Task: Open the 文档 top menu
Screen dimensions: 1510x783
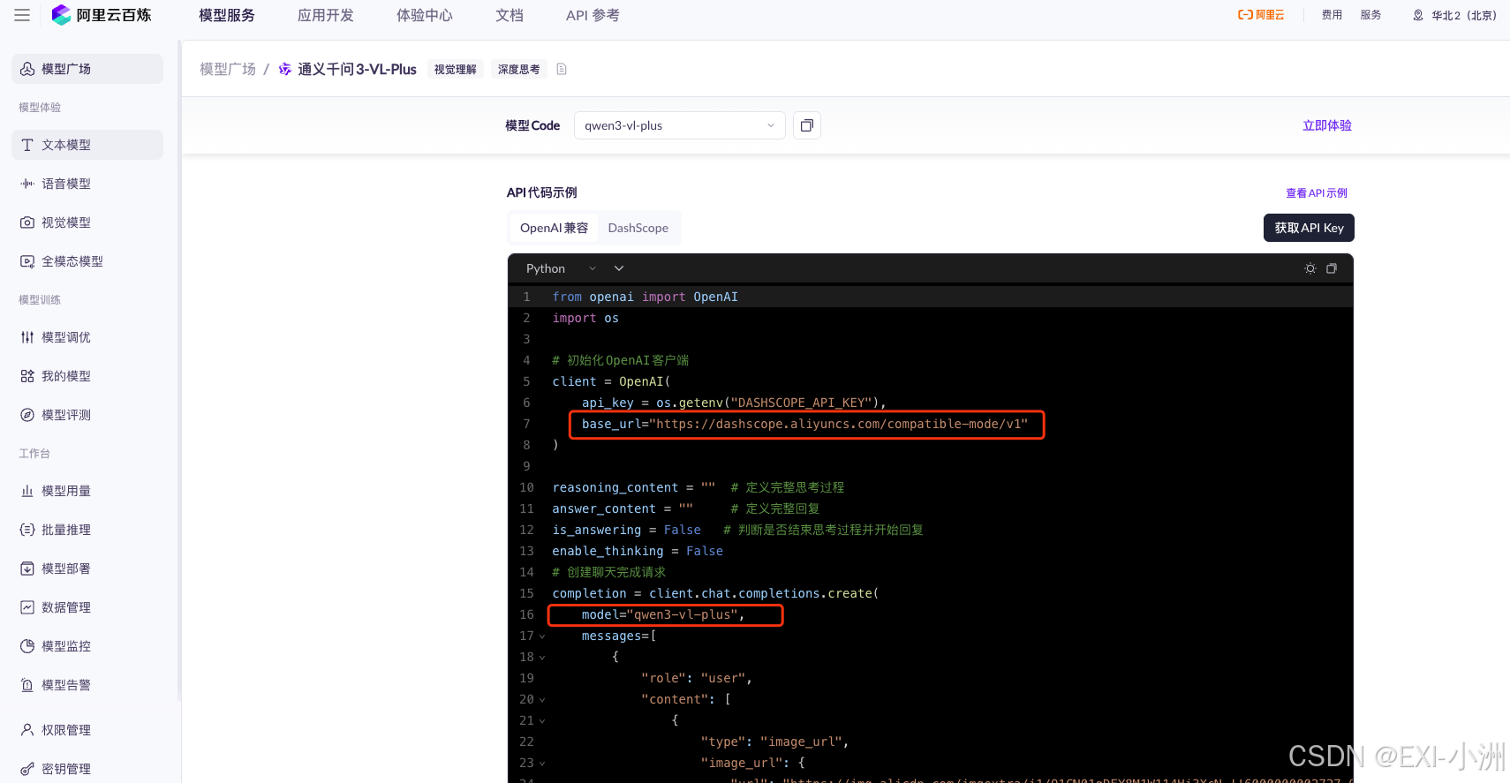Action: pos(510,15)
